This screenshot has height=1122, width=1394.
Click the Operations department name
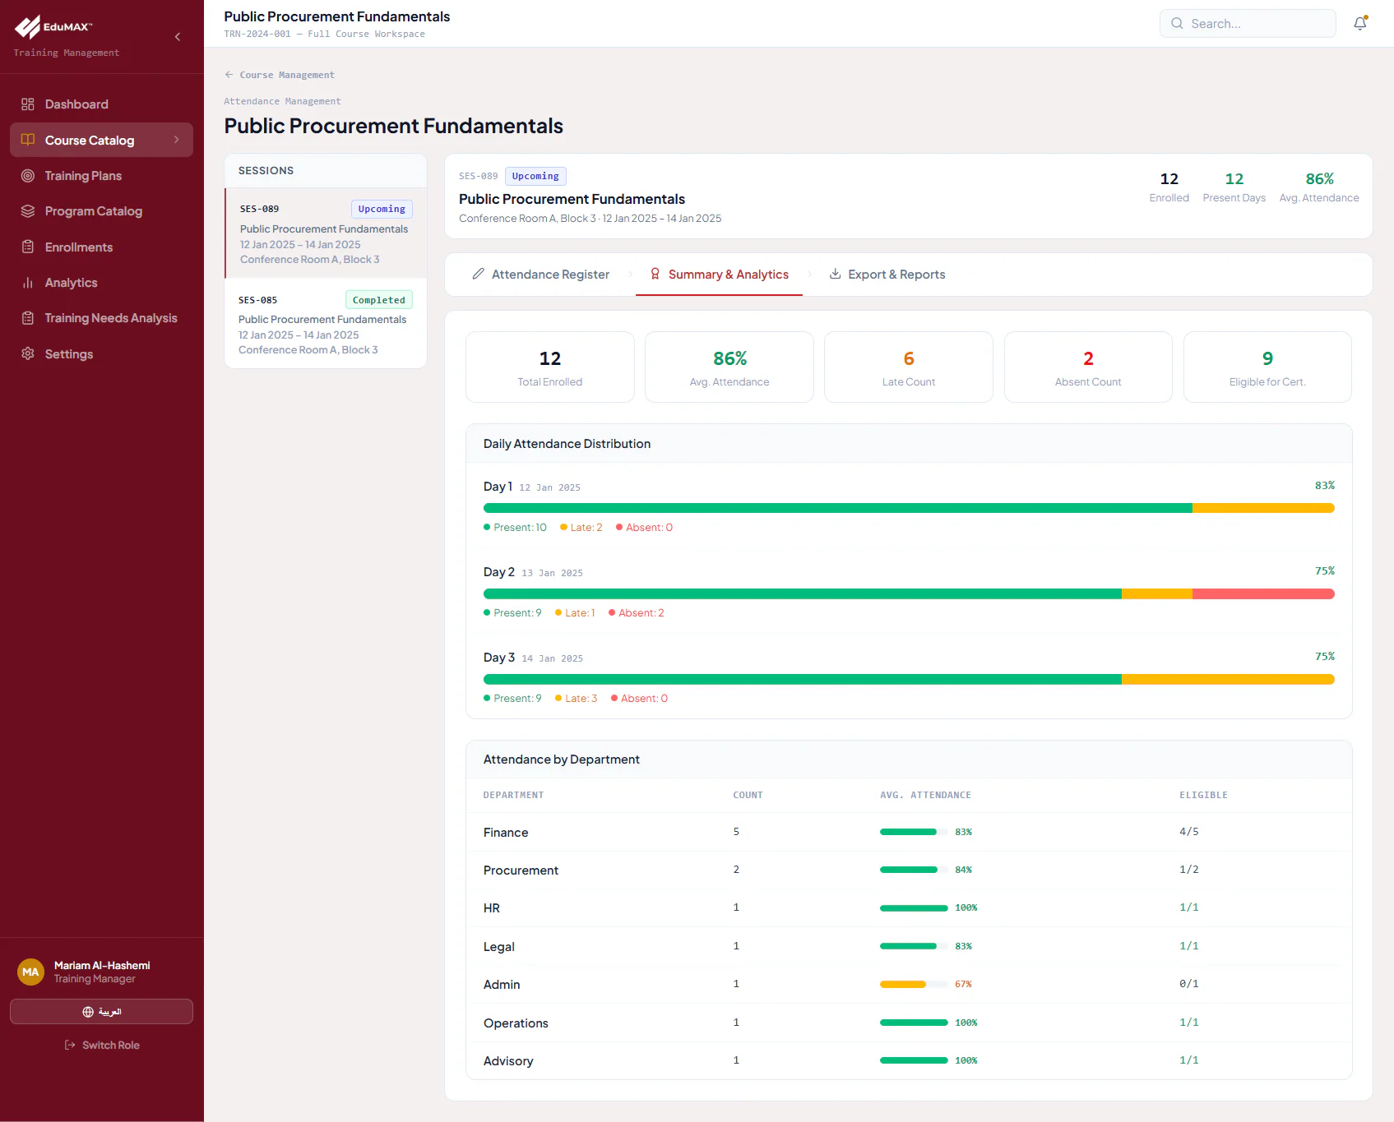pos(516,1023)
